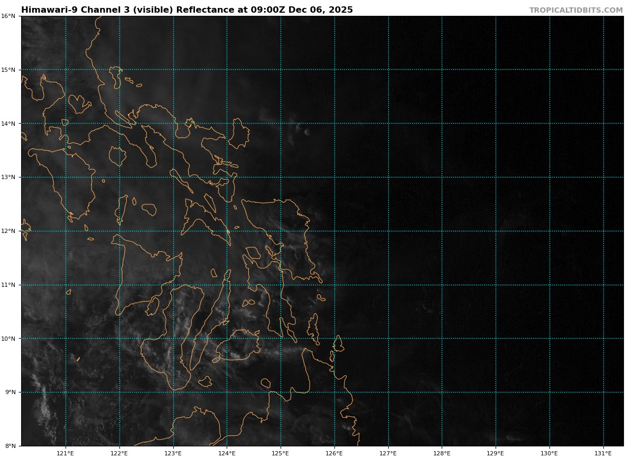Click the 14°N latitude label

pos(8,124)
